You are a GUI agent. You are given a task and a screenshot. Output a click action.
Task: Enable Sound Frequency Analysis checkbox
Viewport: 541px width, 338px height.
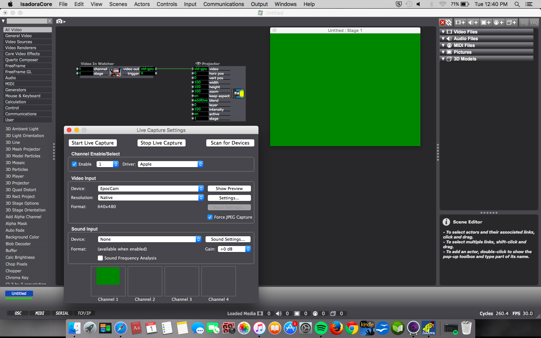(x=100, y=258)
